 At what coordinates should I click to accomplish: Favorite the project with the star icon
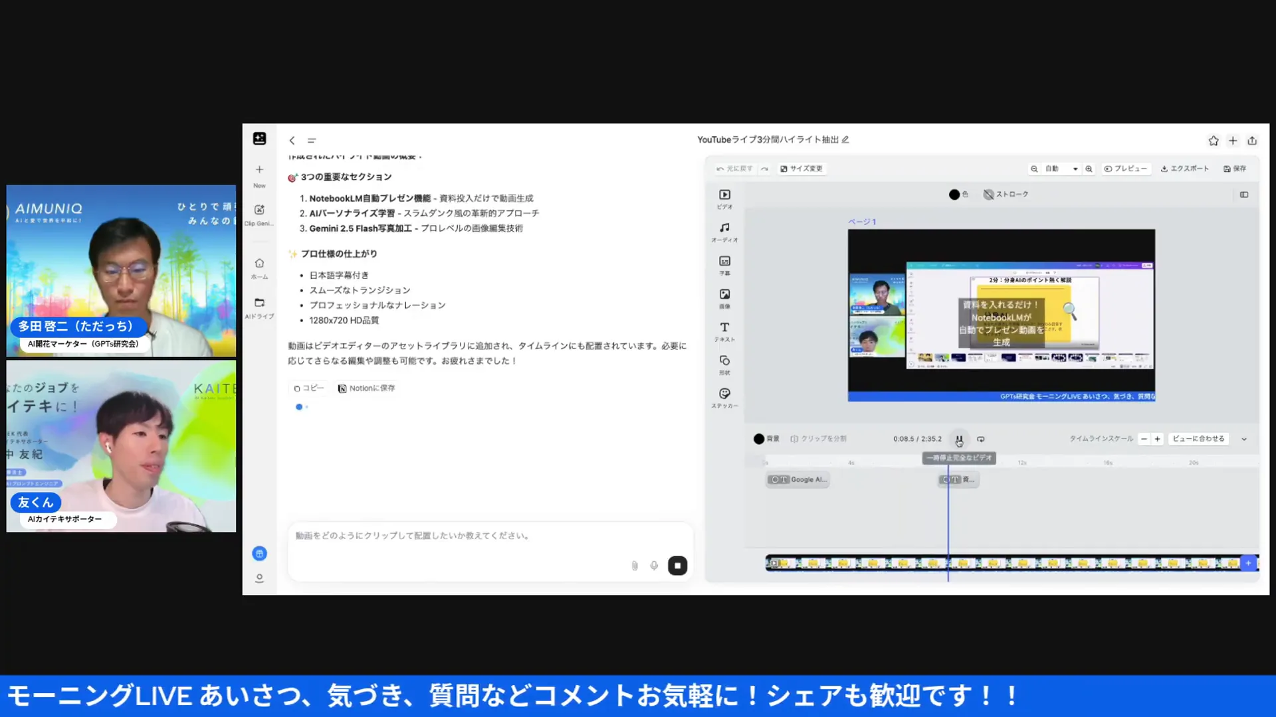[1214, 141]
